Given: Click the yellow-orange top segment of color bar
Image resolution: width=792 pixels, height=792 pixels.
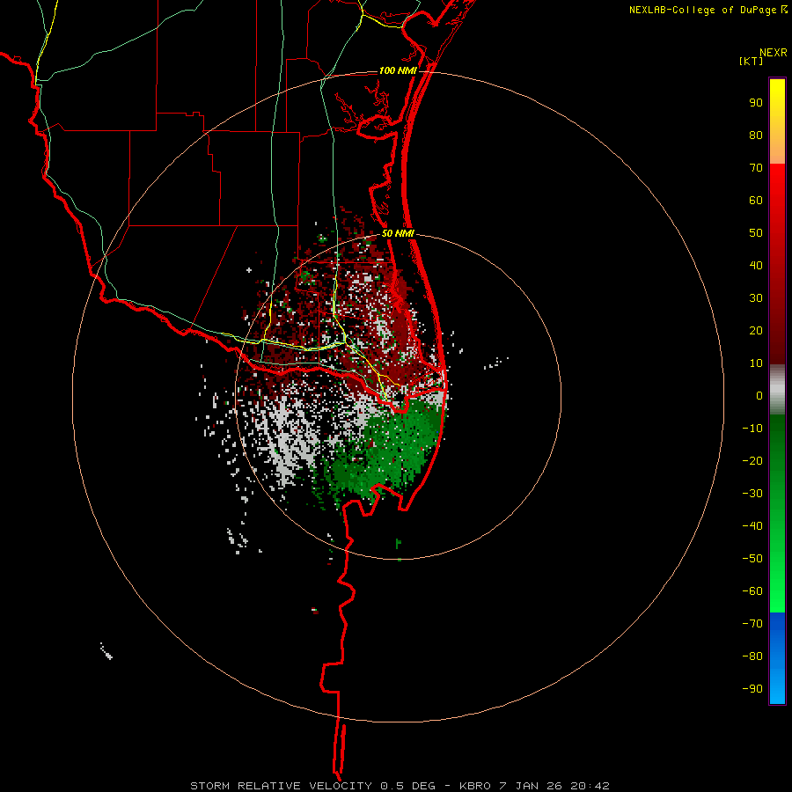Looking at the screenshot, I should pos(777,121).
